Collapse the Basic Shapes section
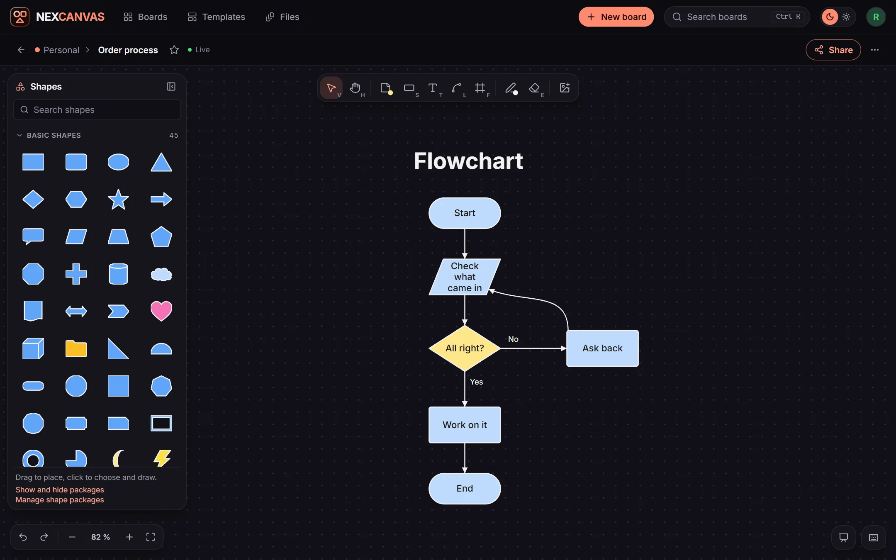Screen dimensions: 896x560 (19, 135)
